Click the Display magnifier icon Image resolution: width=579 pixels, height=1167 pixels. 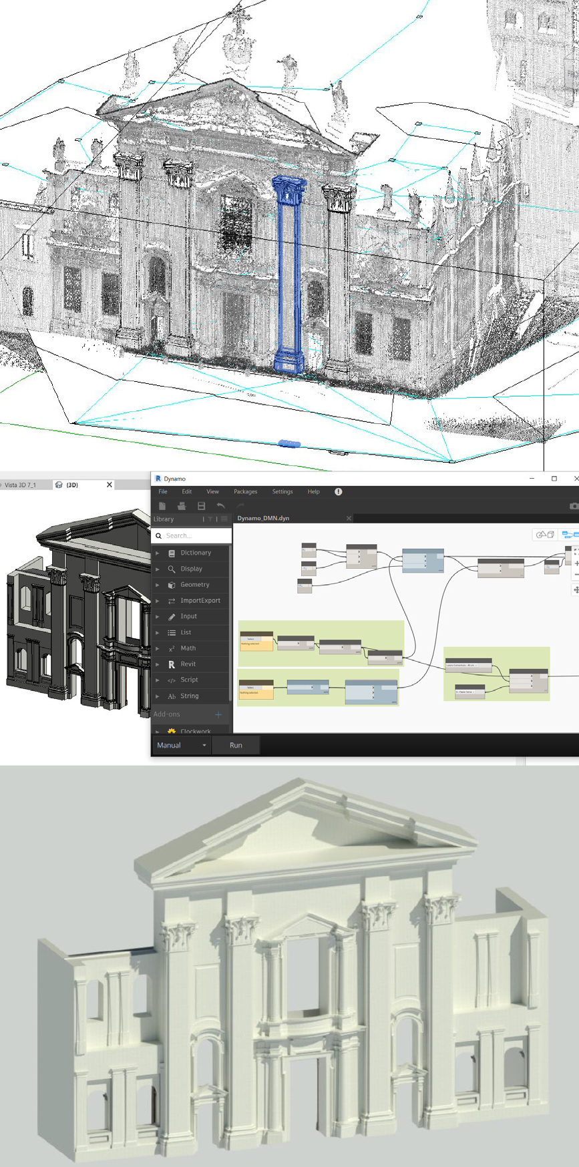point(172,569)
